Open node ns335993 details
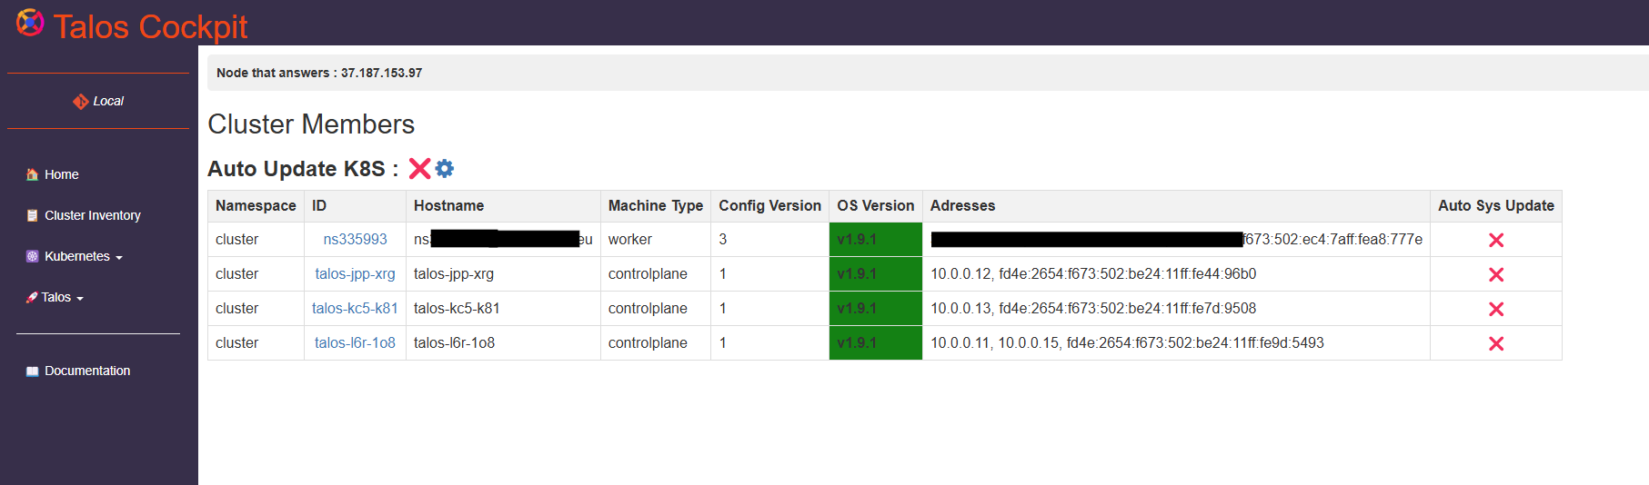The height and width of the screenshot is (485, 1649). click(x=355, y=239)
